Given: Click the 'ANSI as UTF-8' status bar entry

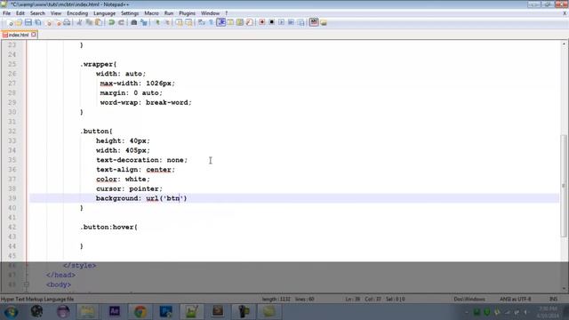Looking at the screenshot, I should point(516,300).
